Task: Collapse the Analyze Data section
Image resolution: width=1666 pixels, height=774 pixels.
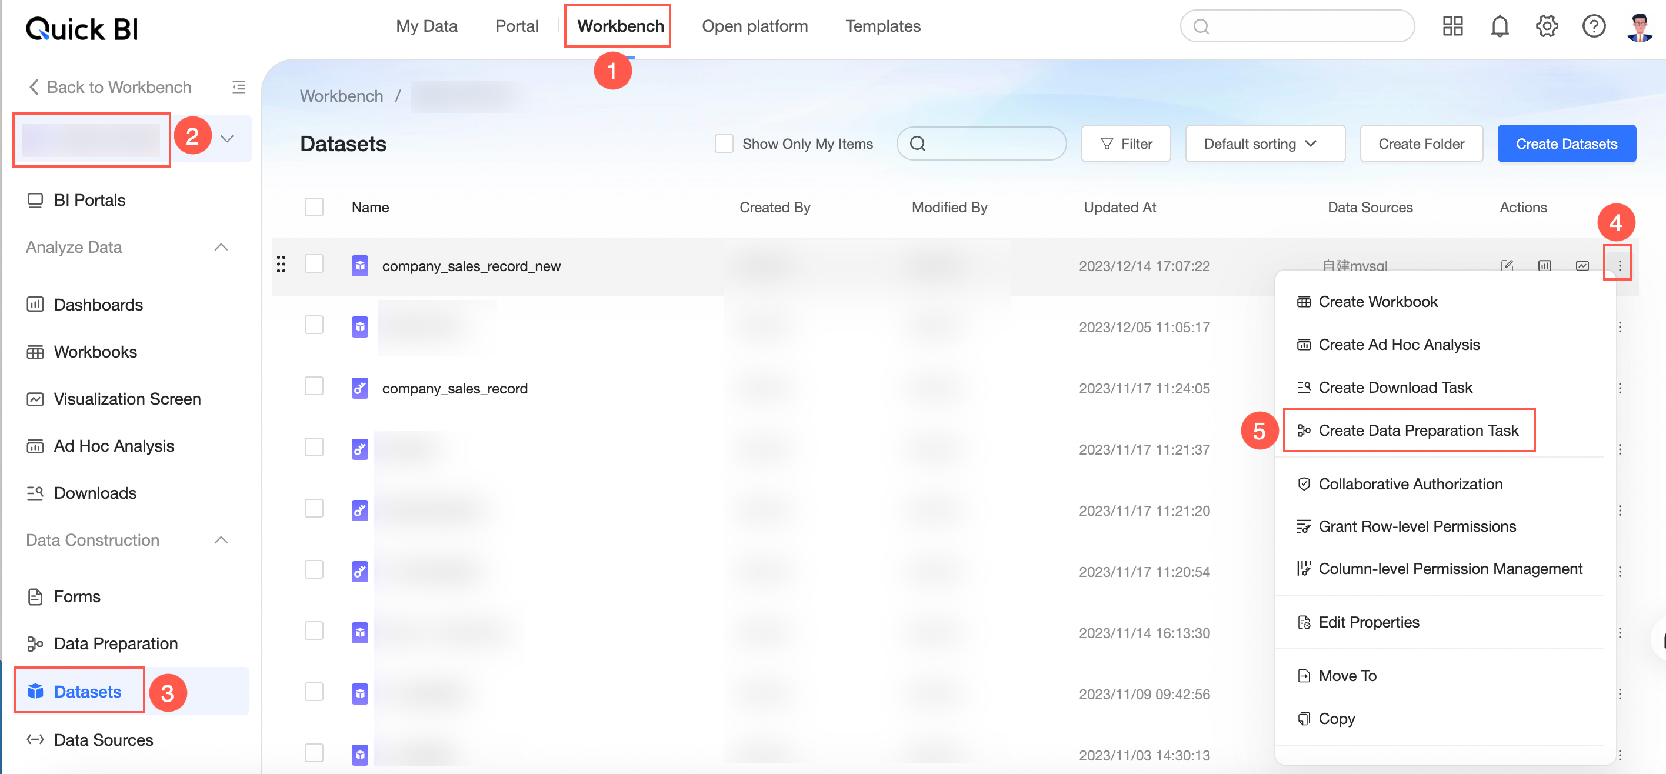Action: pos(221,248)
